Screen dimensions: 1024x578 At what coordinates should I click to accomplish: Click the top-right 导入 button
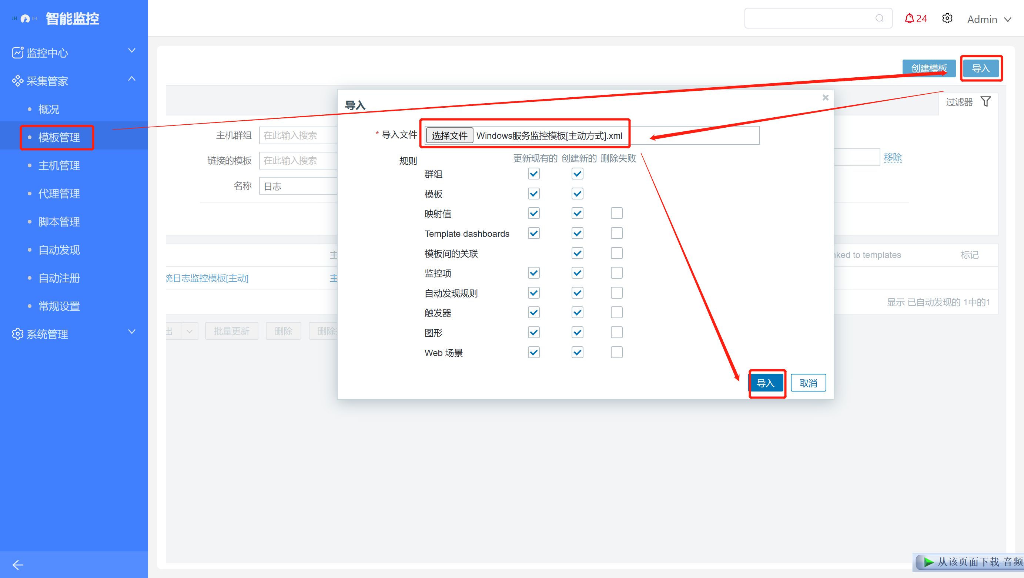[981, 68]
